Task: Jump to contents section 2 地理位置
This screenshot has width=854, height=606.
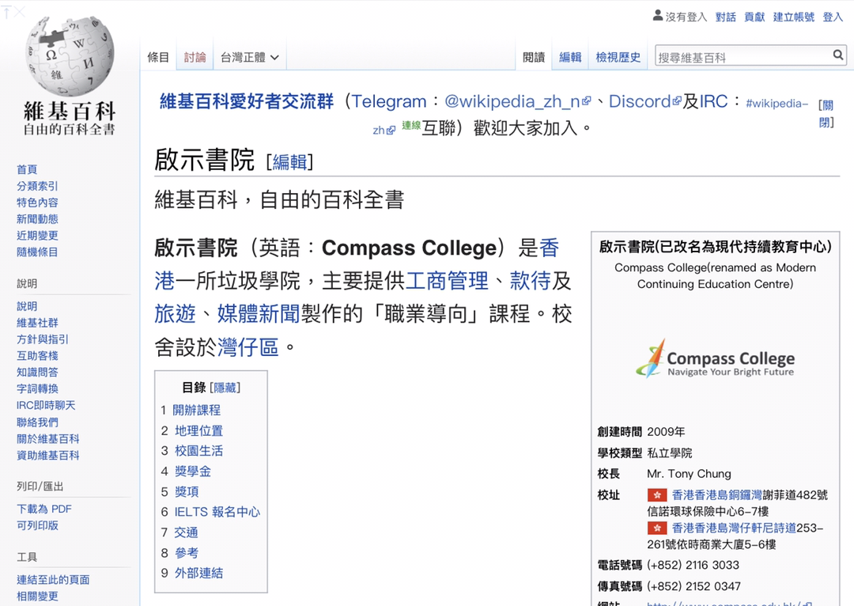Action: click(x=198, y=430)
